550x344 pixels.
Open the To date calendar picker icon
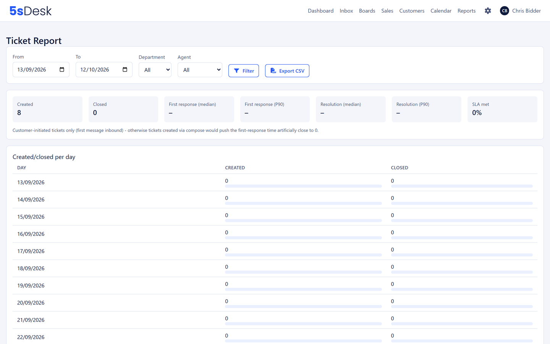point(125,70)
